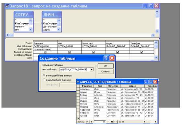184x125 pixels.
Task: Click Имя таблицы cell СОТРУДНИКИ under Имя
Action: coord(69,46)
